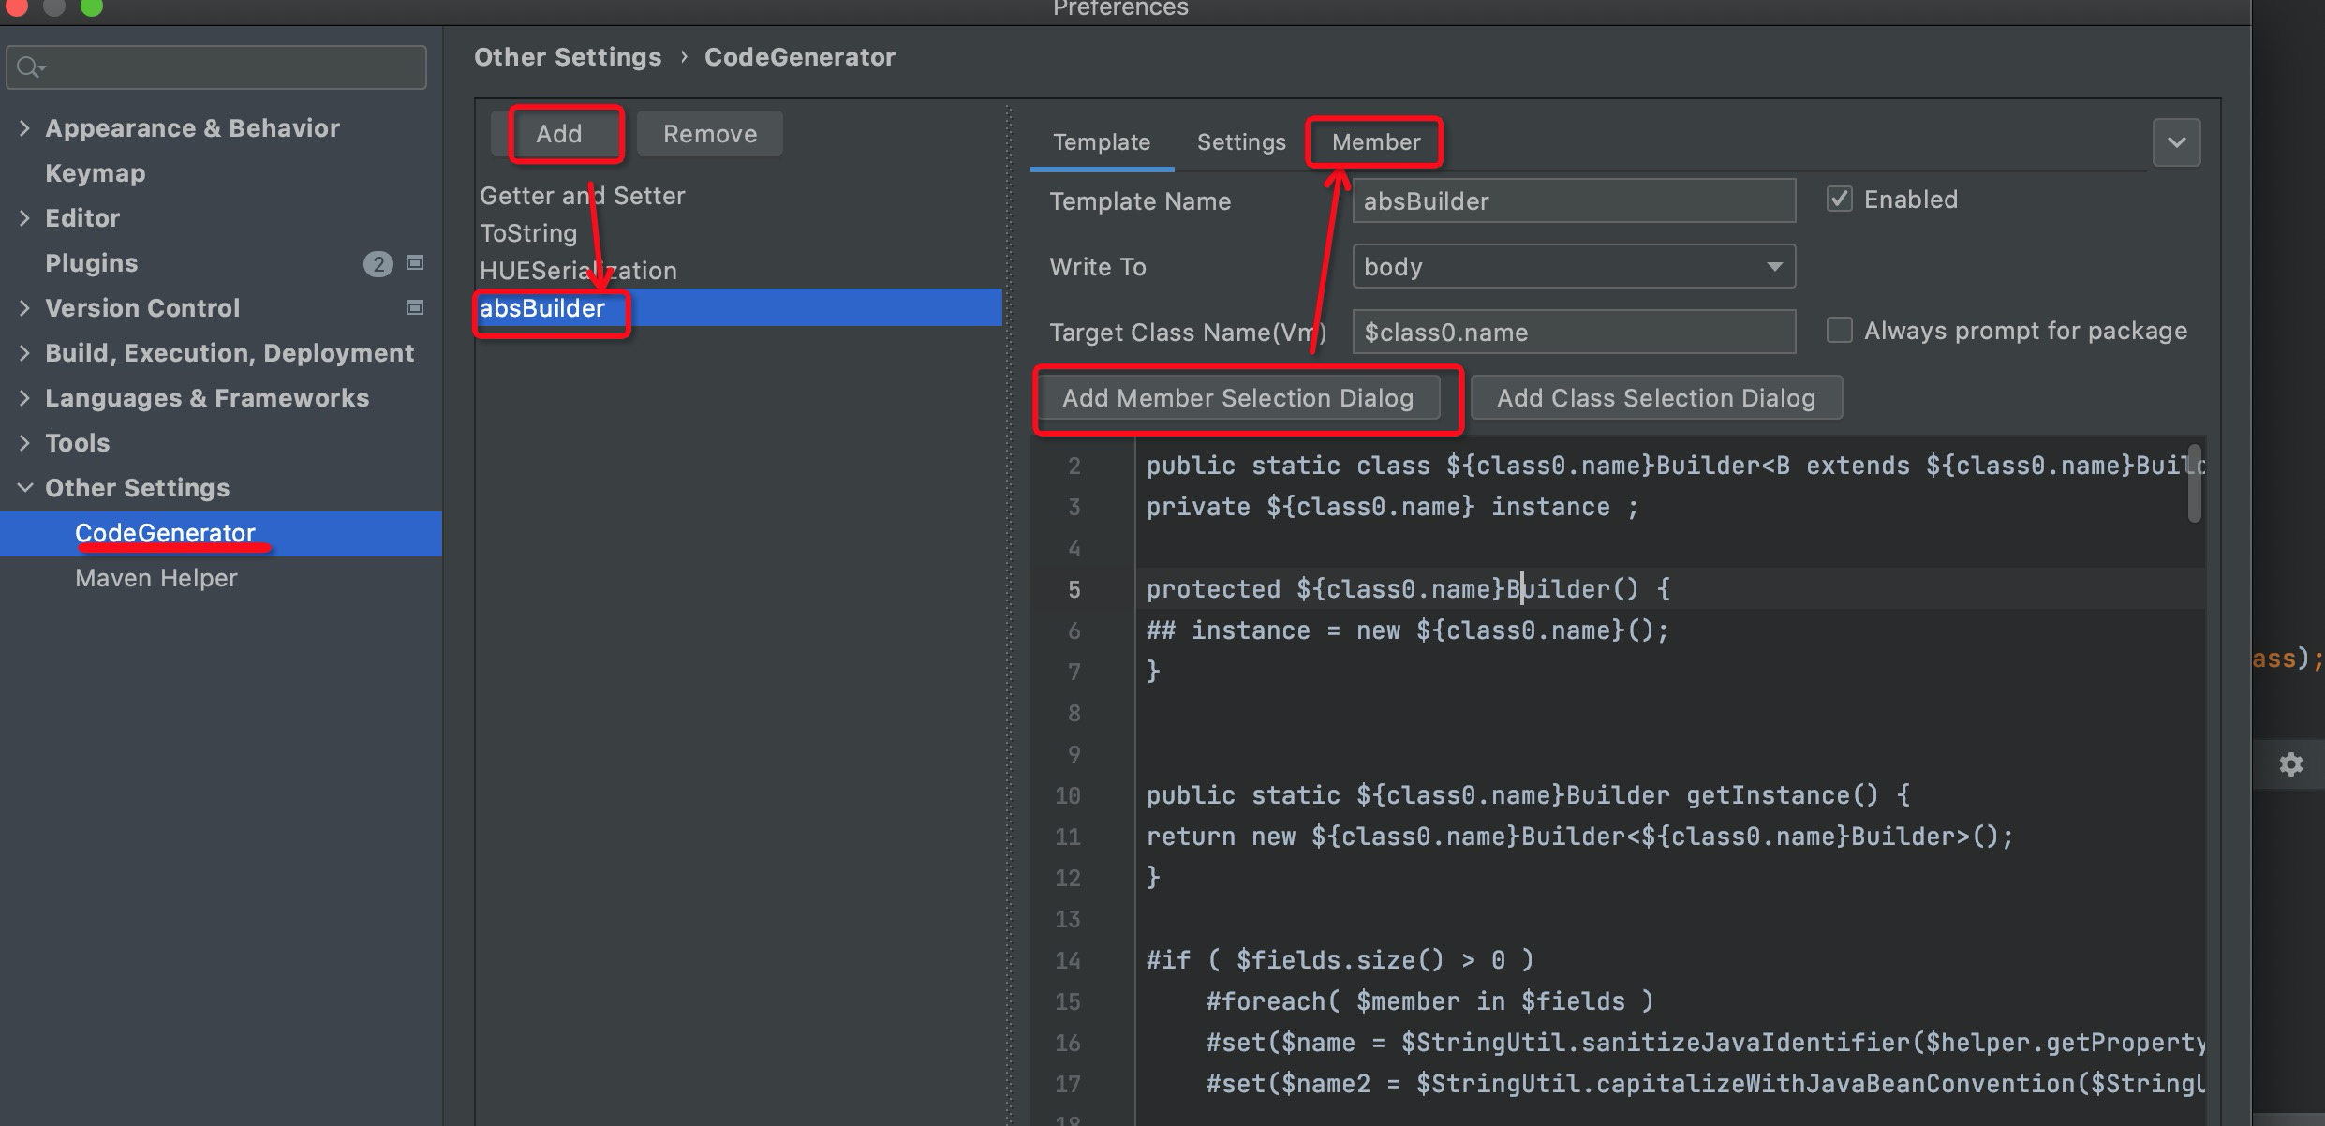Image resolution: width=2325 pixels, height=1126 pixels.
Task: Click the gear icon on the editor's right edge
Action: [2291, 764]
